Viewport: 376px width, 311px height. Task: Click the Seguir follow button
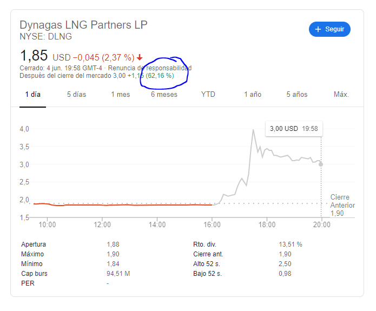click(x=329, y=29)
